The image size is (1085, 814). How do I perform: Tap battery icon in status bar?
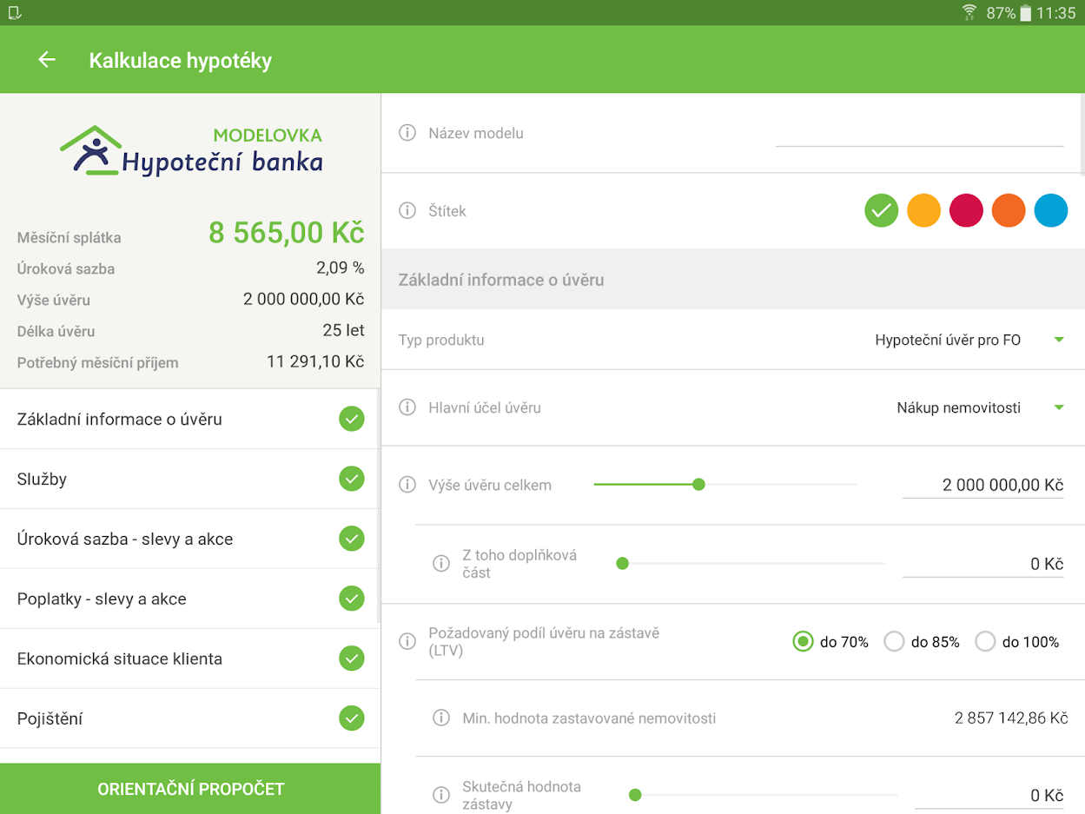pos(1026,13)
